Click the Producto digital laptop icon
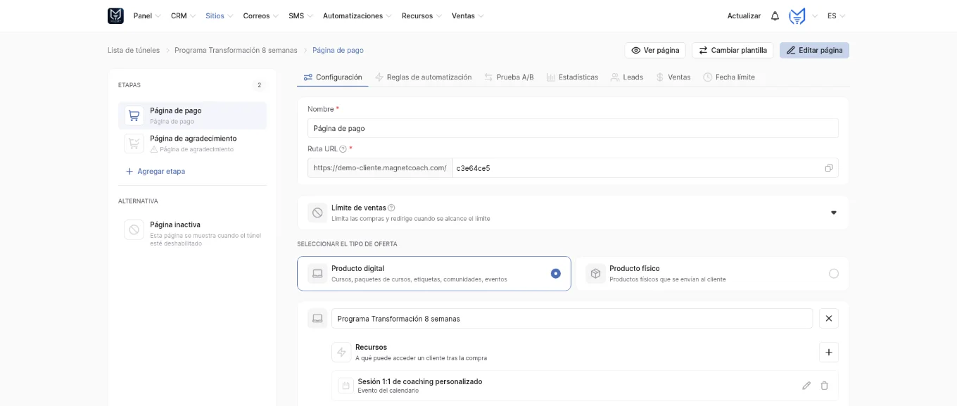The height and width of the screenshot is (406, 957). pos(317,274)
